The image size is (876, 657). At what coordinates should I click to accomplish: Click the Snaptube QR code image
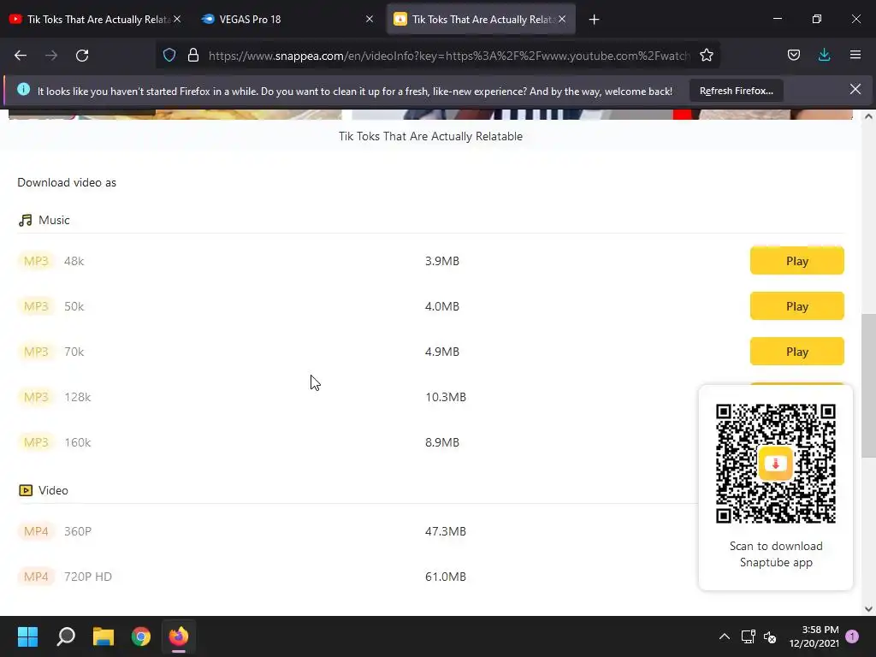point(775,463)
